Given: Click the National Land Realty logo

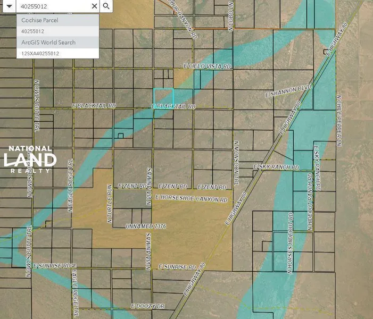Looking at the screenshot, I should (30, 159).
